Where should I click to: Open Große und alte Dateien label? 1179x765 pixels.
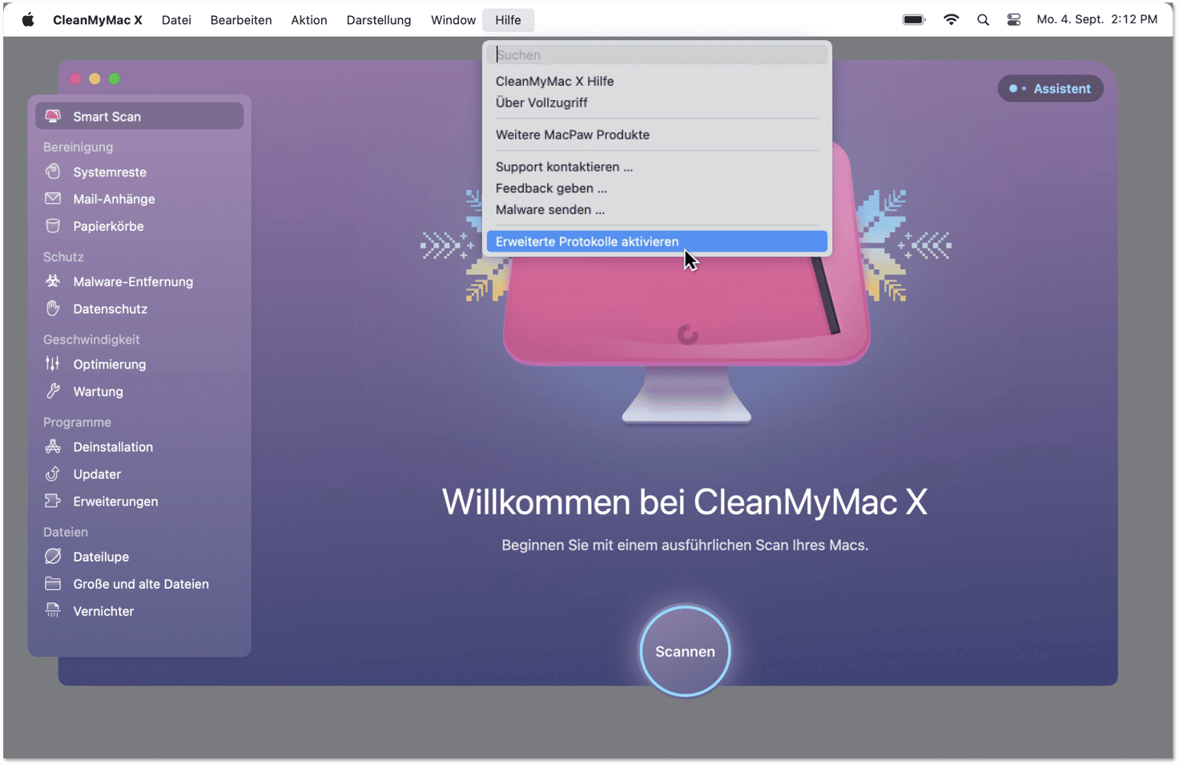pos(141,583)
